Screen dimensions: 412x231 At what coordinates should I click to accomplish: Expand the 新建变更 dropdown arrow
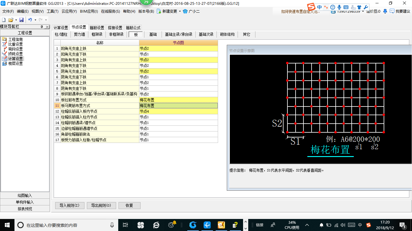tap(180, 11)
